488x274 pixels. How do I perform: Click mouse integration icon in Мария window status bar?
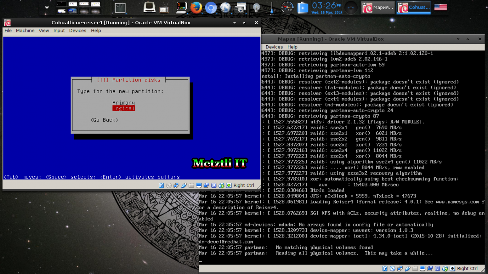coord(445,269)
